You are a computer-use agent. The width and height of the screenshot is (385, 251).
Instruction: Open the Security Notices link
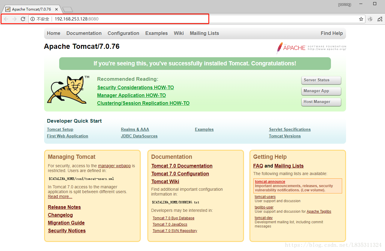[67, 231]
